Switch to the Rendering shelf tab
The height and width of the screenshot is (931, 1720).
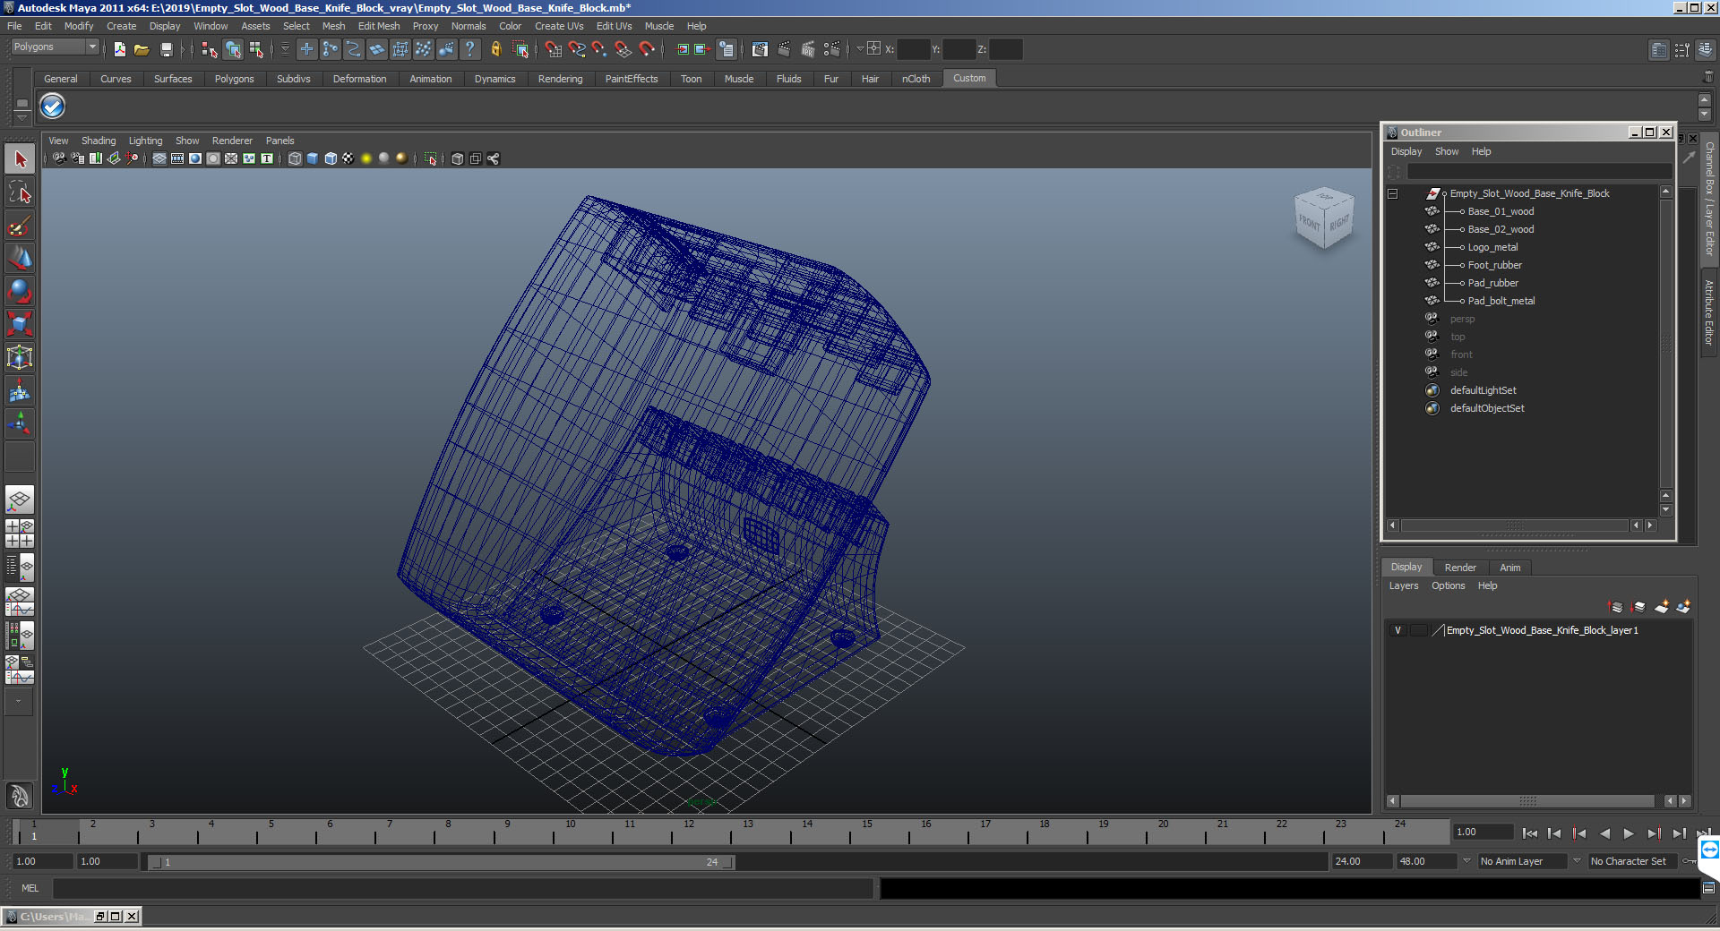click(560, 79)
